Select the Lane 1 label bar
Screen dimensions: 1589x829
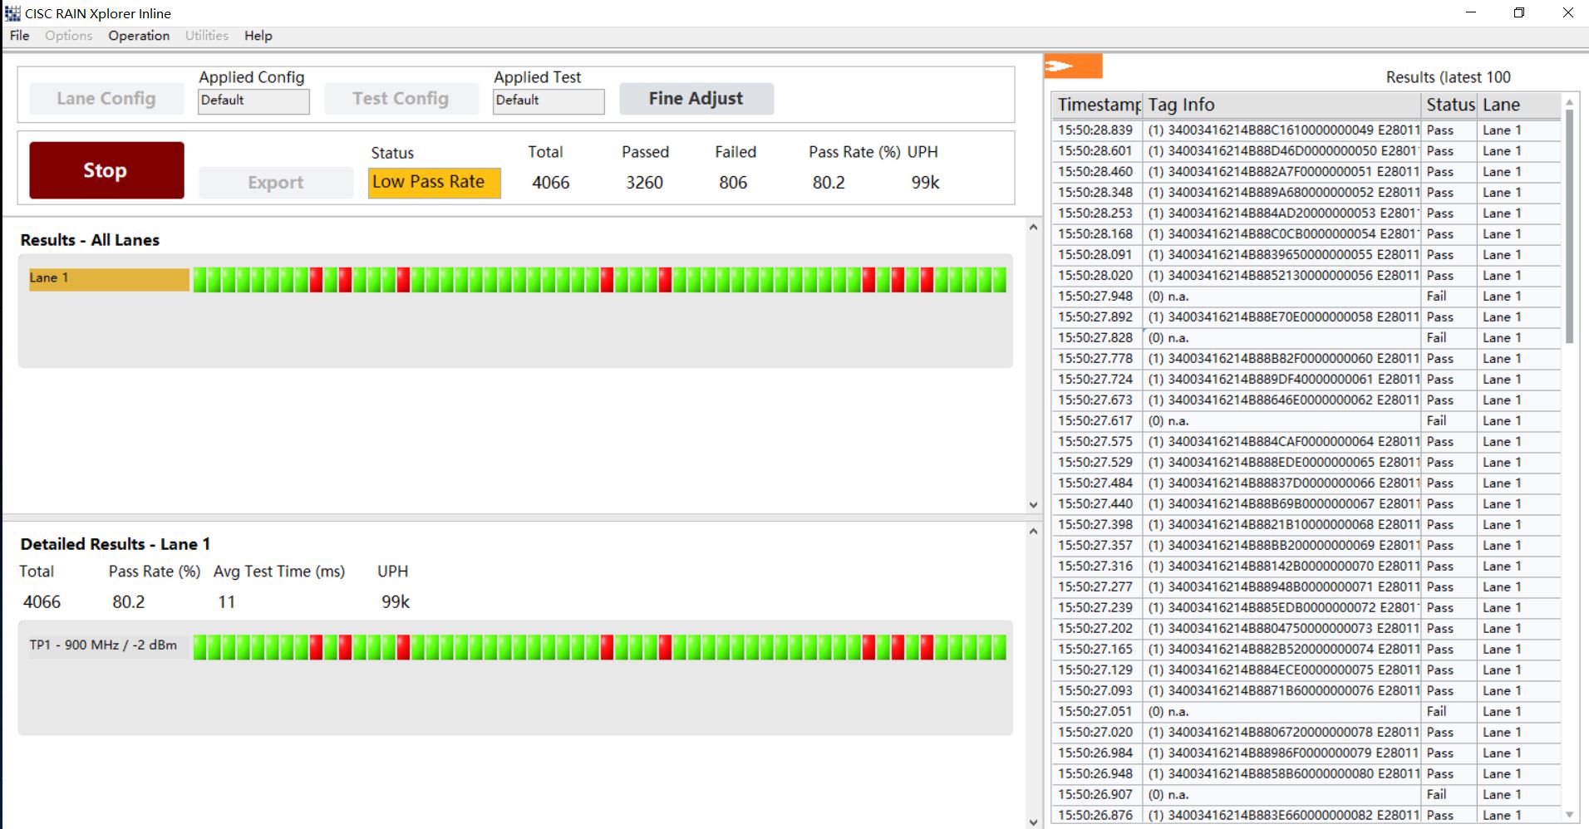tap(108, 279)
